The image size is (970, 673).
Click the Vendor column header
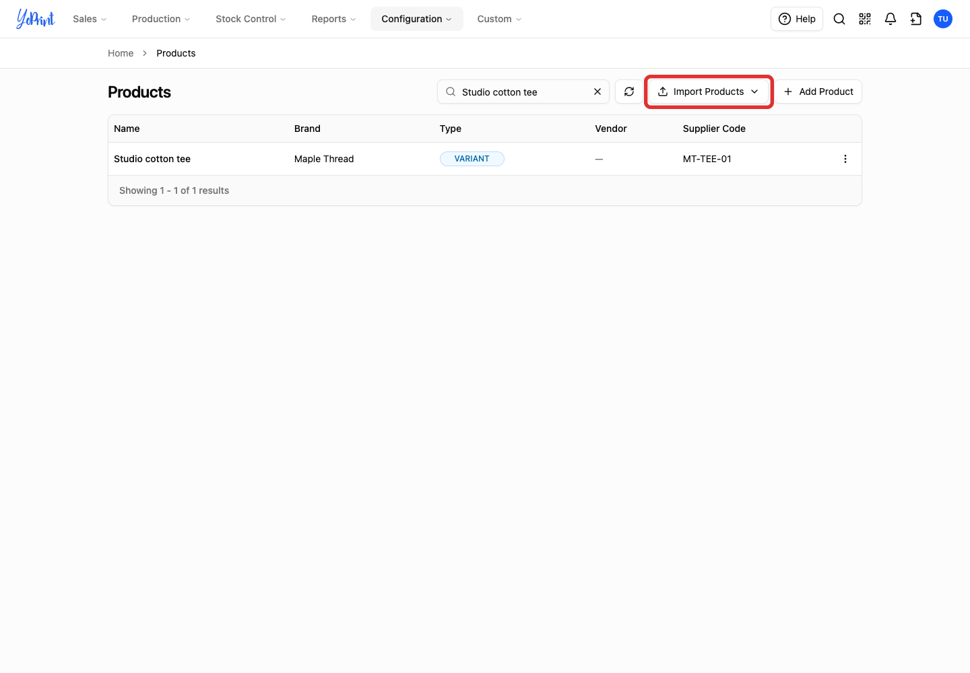point(611,129)
